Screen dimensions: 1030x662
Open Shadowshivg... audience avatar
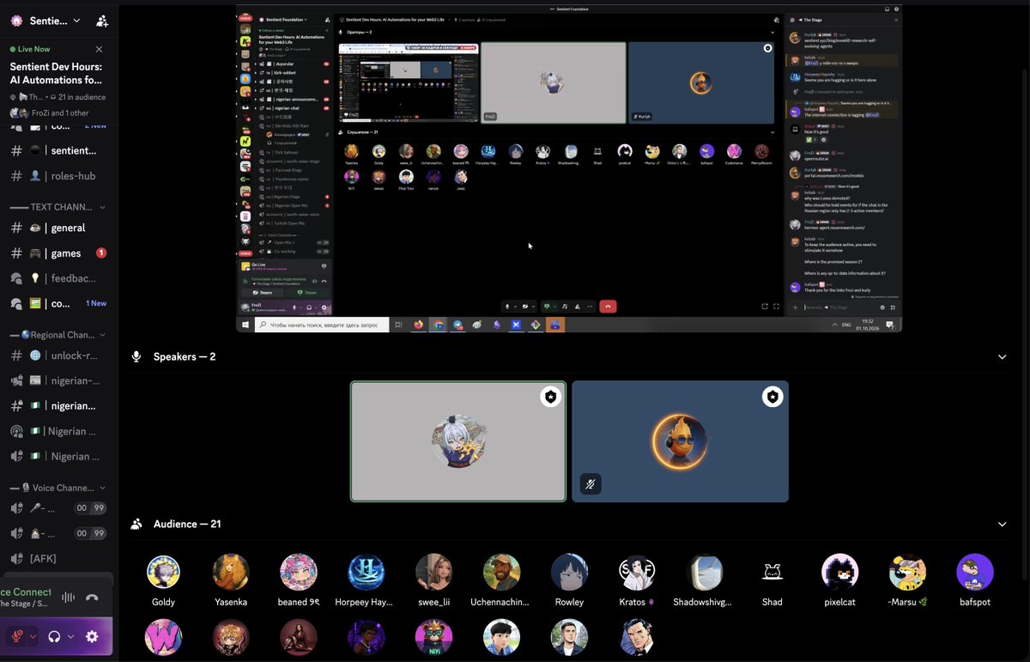click(x=705, y=572)
